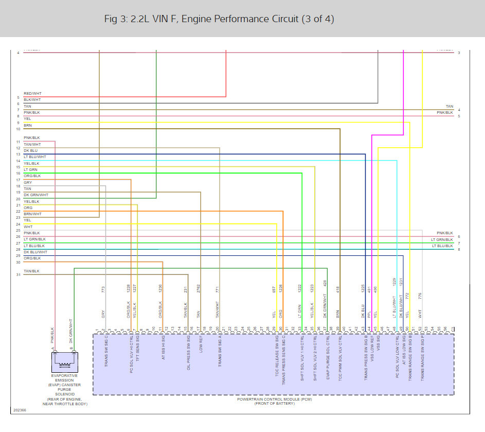Select the EVAP PURGE SOL CTRL label

(328, 357)
